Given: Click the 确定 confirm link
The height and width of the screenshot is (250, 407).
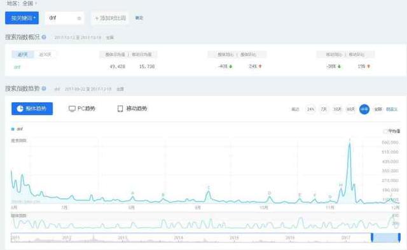Looking at the screenshot, I should (x=139, y=18).
